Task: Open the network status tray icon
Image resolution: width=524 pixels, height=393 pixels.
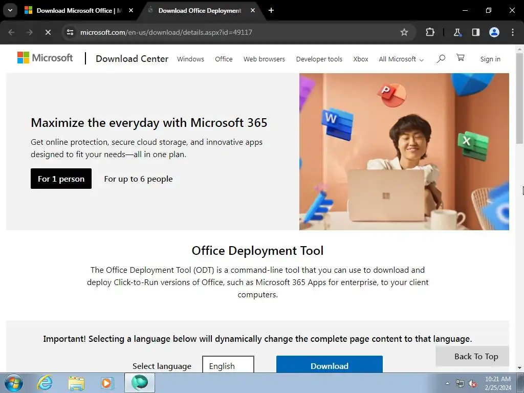Action: click(460, 384)
